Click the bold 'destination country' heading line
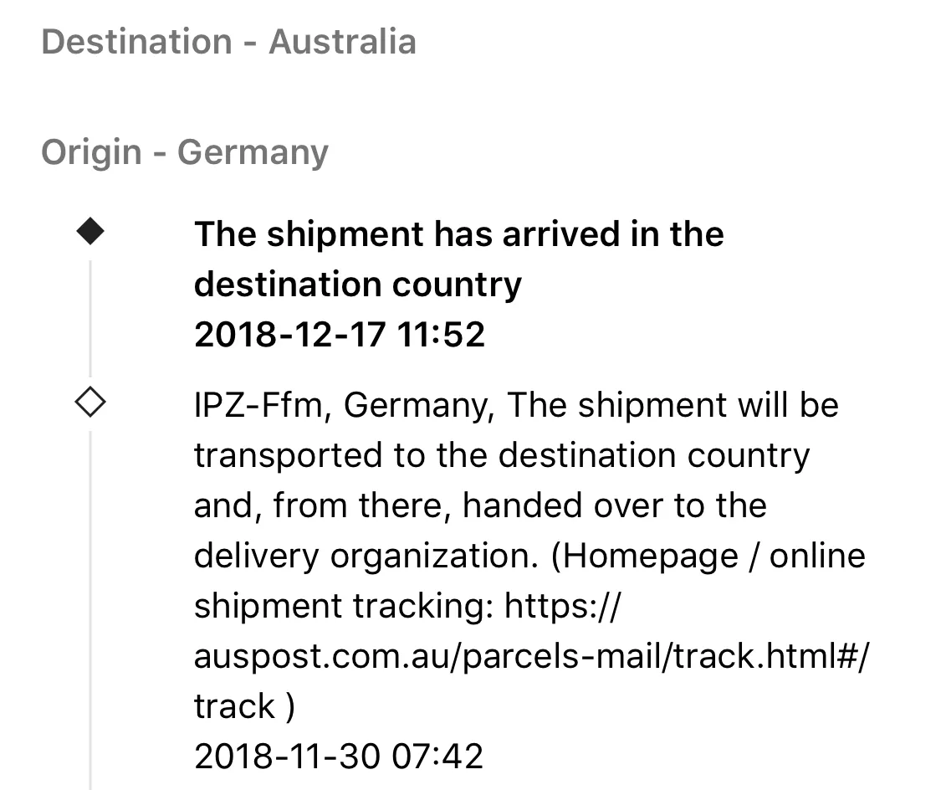This screenshot has height=790, width=941. coord(358,285)
